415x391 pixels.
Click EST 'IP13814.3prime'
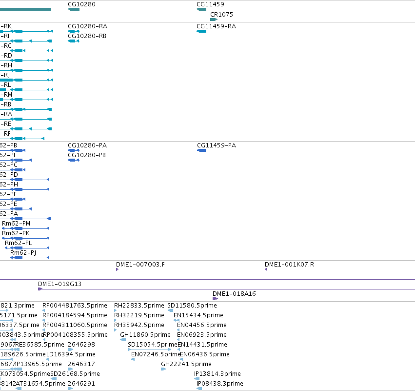(x=217, y=374)
